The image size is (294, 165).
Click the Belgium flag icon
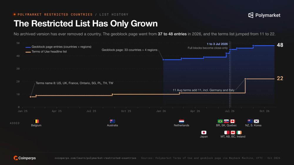(x=36, y=121)
